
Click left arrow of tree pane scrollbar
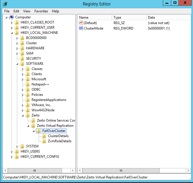[x=5, y=171]
